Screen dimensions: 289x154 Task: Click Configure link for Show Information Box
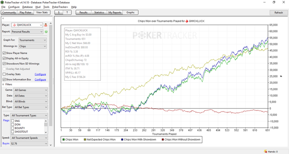[x=40, y=79]
